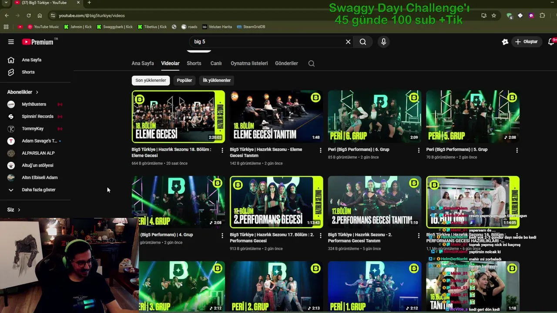The width and height of the screenshot is (557, 313).
Task: Open notifications bell icon
Action: (551, 42)
